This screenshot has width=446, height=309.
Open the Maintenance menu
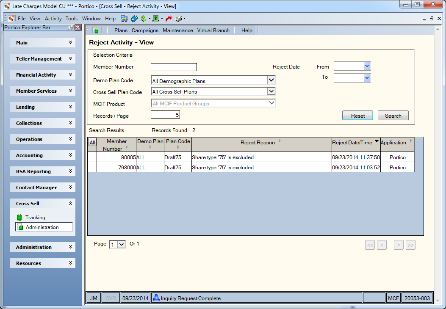(x=178, y=30)
